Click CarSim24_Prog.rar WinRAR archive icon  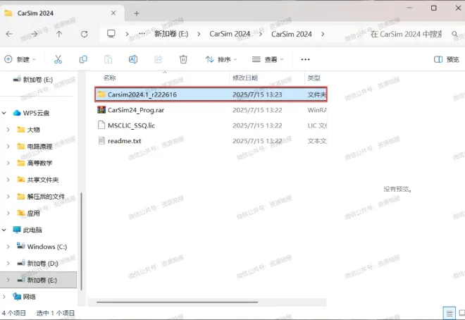click(101, 110)
